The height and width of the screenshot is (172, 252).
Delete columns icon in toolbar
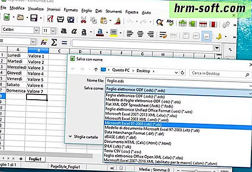213,24
